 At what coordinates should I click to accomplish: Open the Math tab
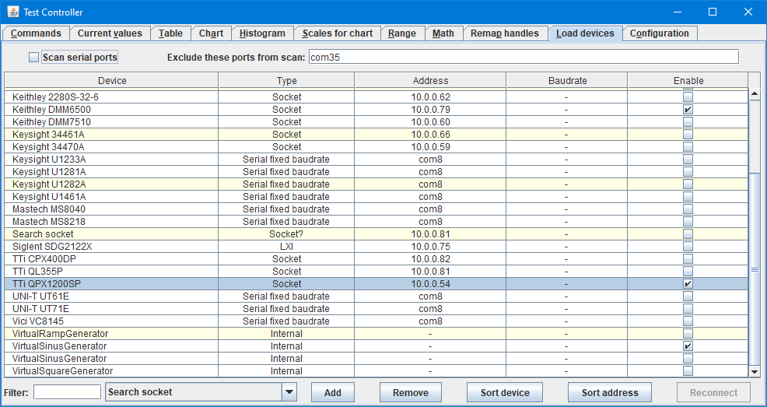[x=443, y=33]
